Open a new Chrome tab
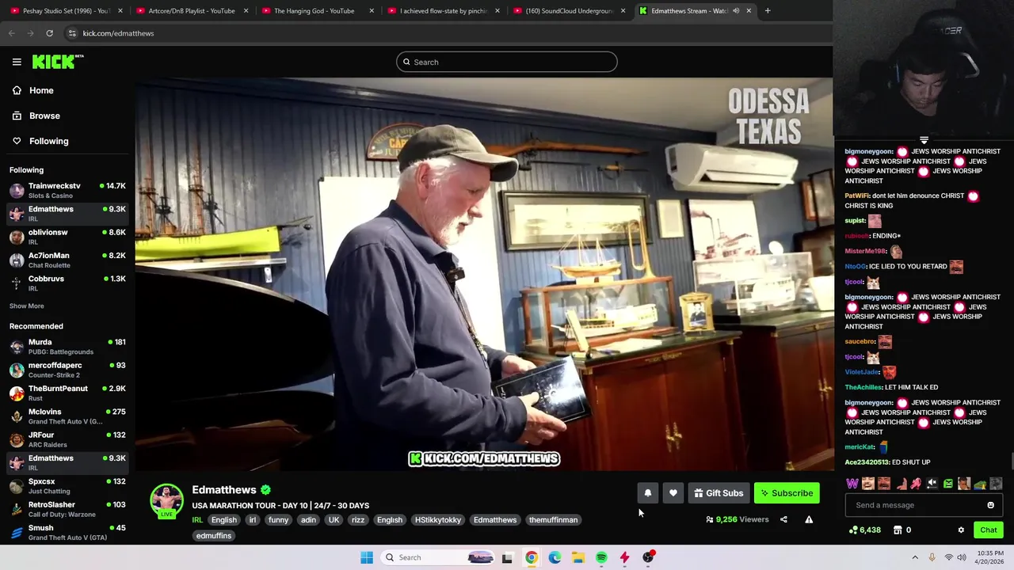 tap(768, 11)
